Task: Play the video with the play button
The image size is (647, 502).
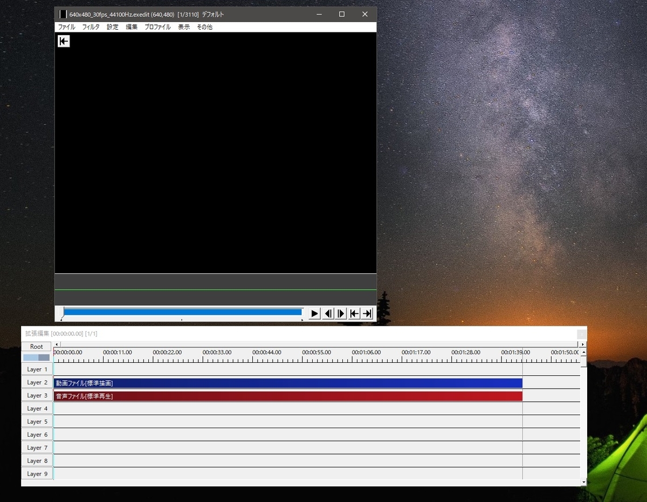Action: pyautogui.click(x=314, y=314)
